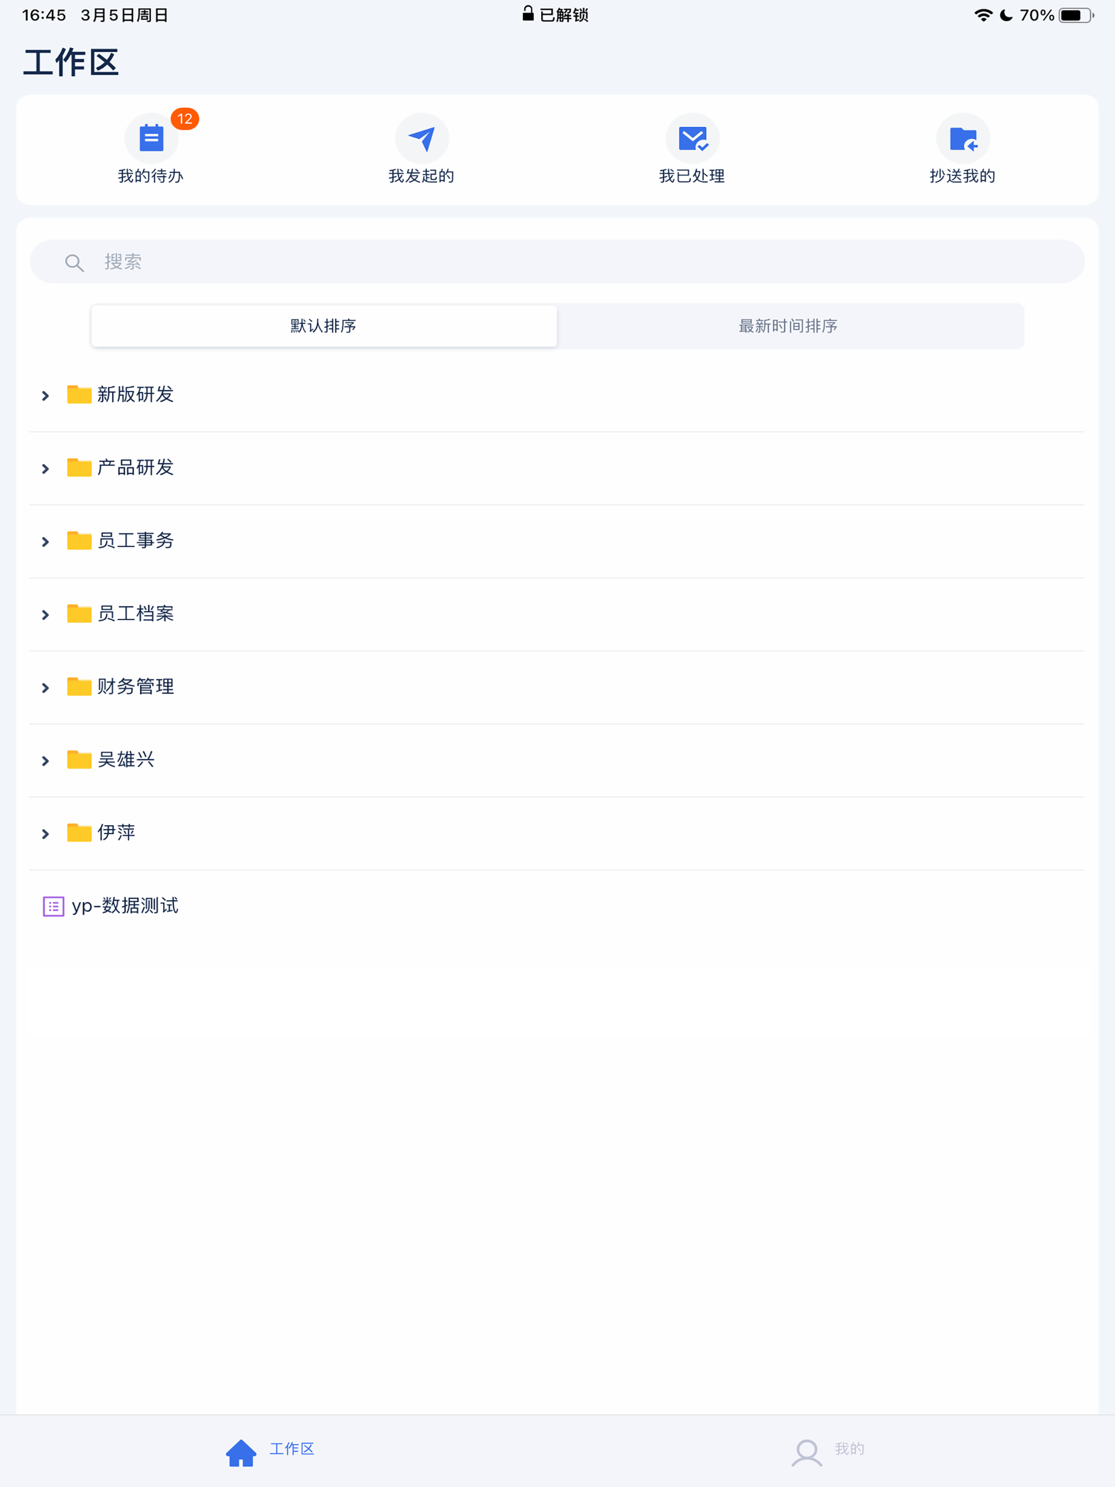Select the 我的 bottom tab label
The image size is (1115, 1487).
point(849,1449)
